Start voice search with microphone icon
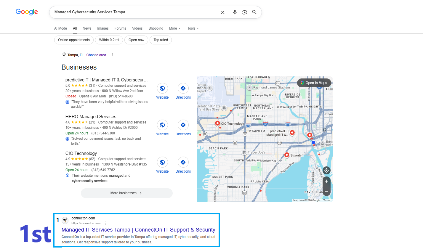The image size is (423, 249). click(x=235, y=12)
